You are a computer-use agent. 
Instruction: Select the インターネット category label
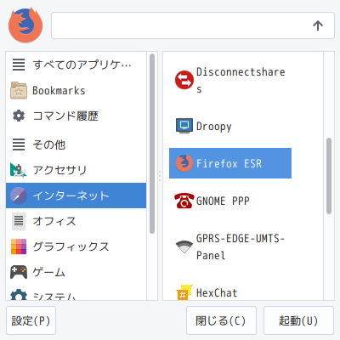(x=71, y=195)
